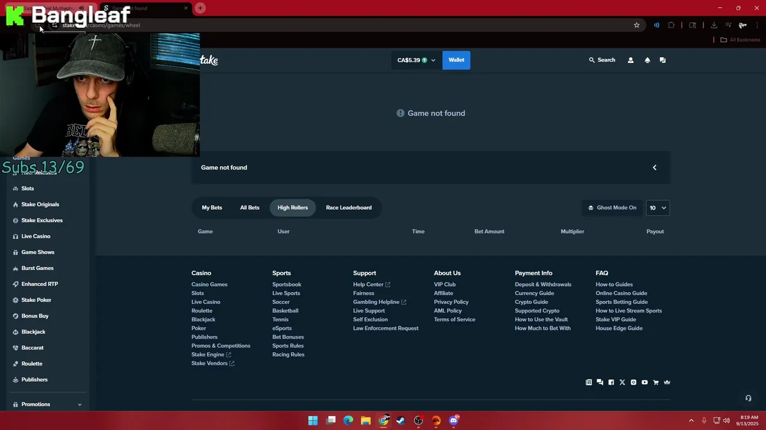This screenshot has width=766, height=430.
Task: Open the How-to Guides link
Action: [x=614, y=285]
